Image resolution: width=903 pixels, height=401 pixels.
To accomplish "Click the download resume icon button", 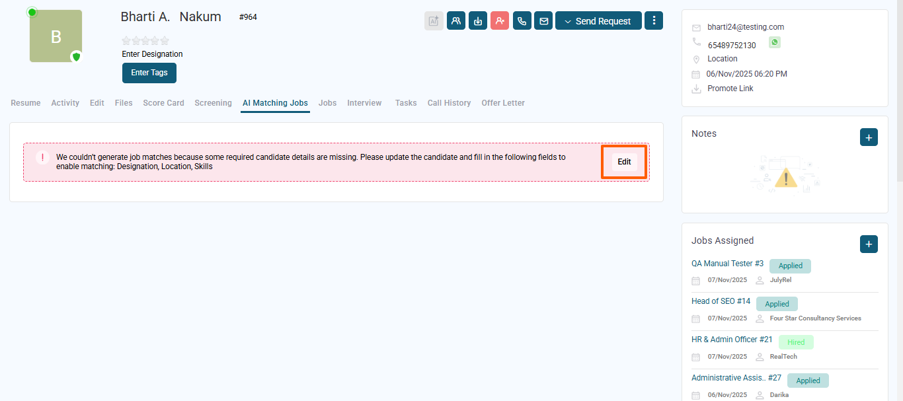I will (478, 21).
